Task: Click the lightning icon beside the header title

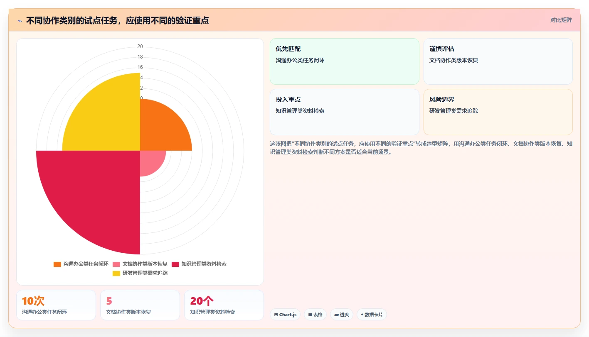Action: (20, 20)
